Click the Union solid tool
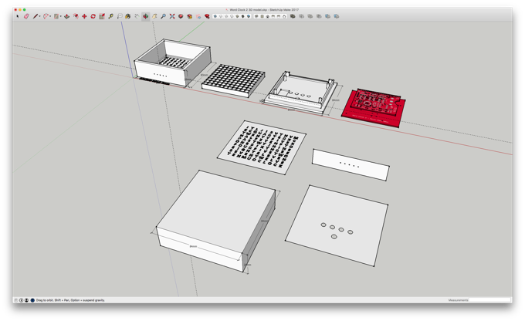525x321 pixels. point(310,16)
